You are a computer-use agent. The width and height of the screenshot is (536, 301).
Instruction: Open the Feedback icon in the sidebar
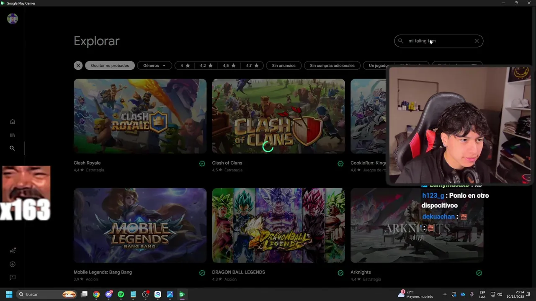click(x=13, y=277)
